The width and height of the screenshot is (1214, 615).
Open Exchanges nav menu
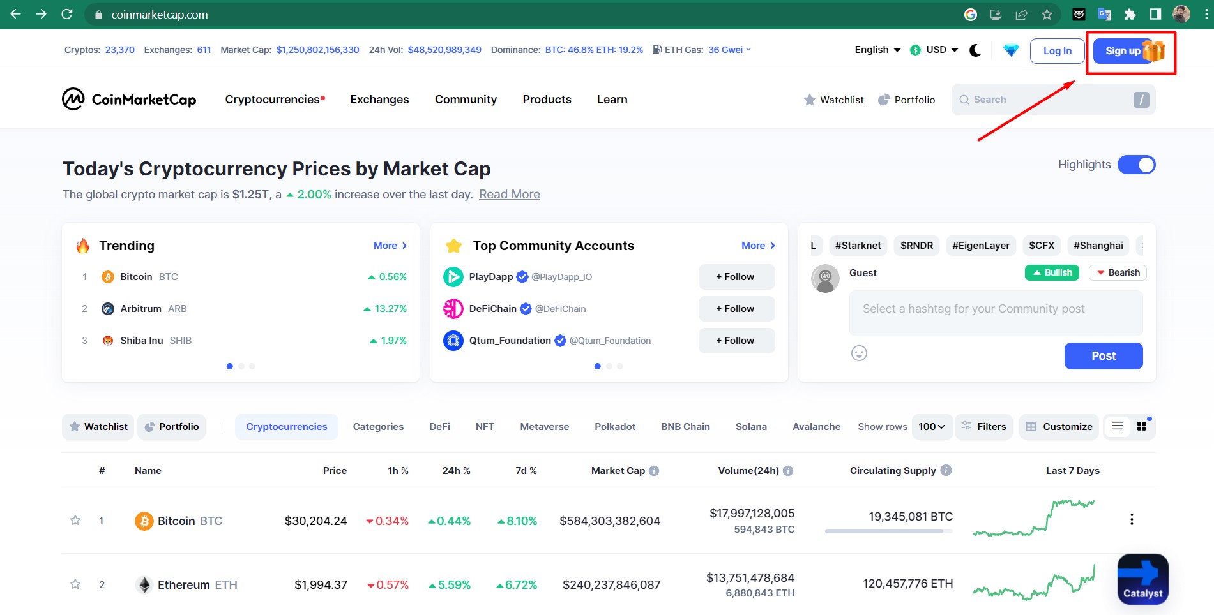click(379, 100)
